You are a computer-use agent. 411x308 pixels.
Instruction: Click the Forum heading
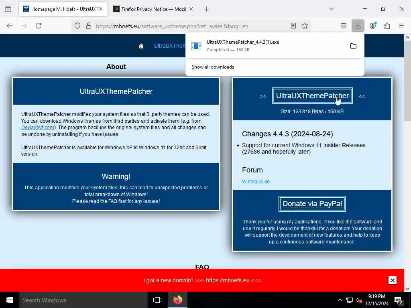point(252,170)
